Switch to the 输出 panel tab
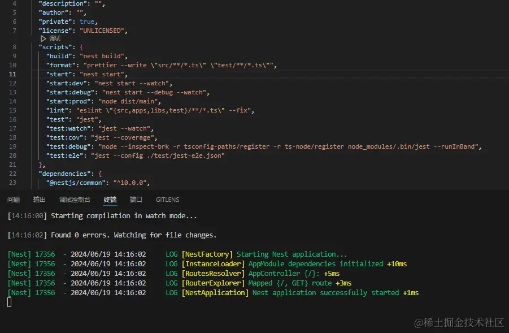This screenshot has width=509, height=333. (x=40, y=200)
